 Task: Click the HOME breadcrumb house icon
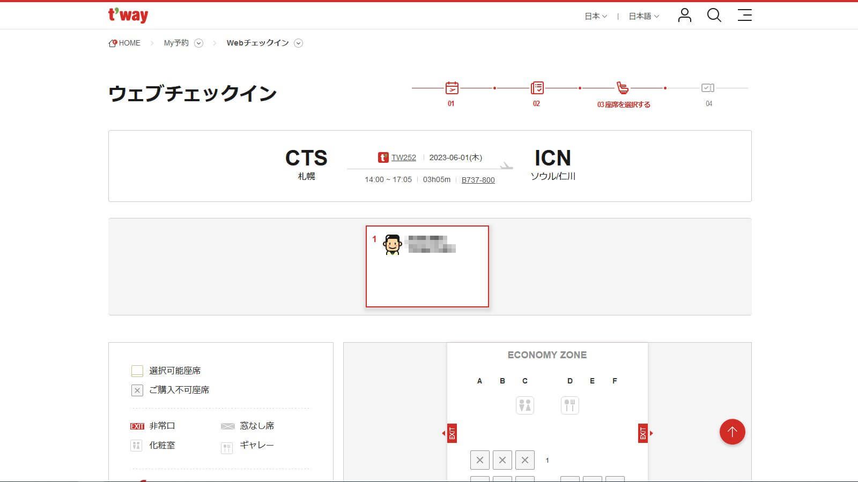point(113,42)
